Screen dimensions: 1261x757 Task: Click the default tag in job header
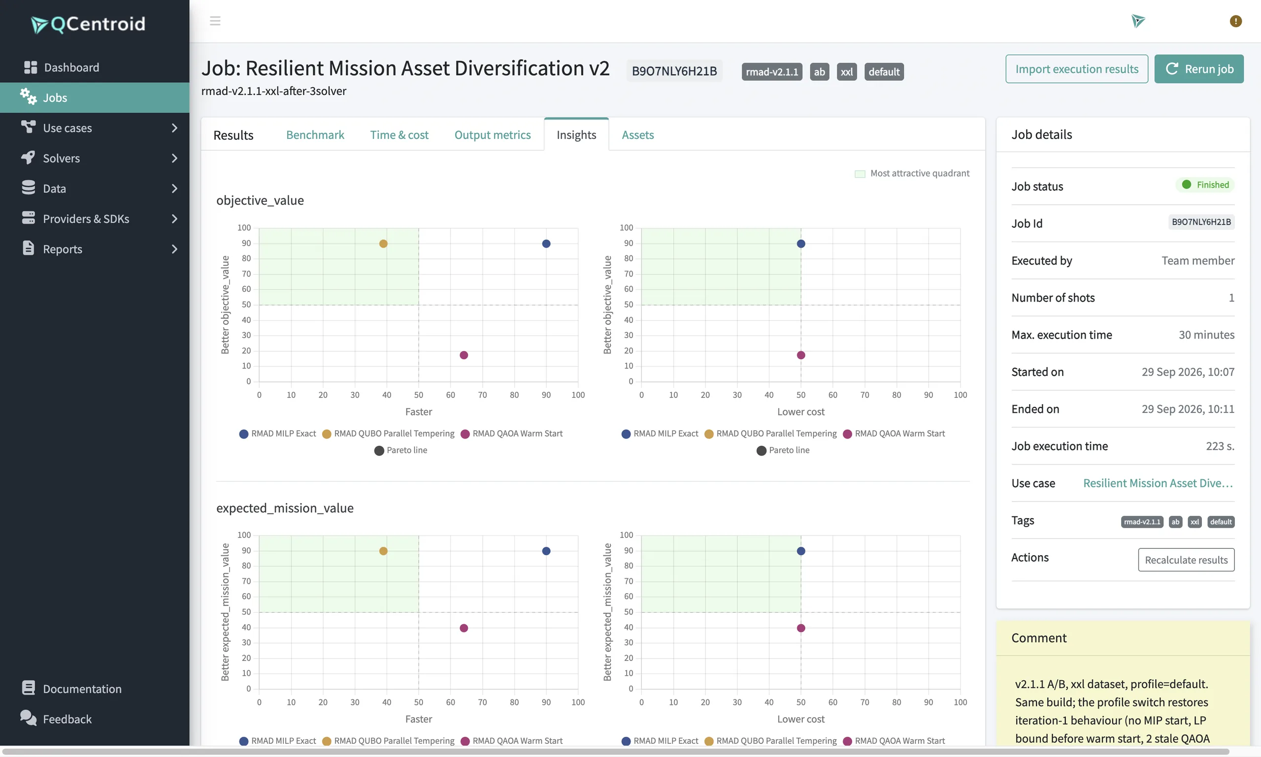pos(884,72)
